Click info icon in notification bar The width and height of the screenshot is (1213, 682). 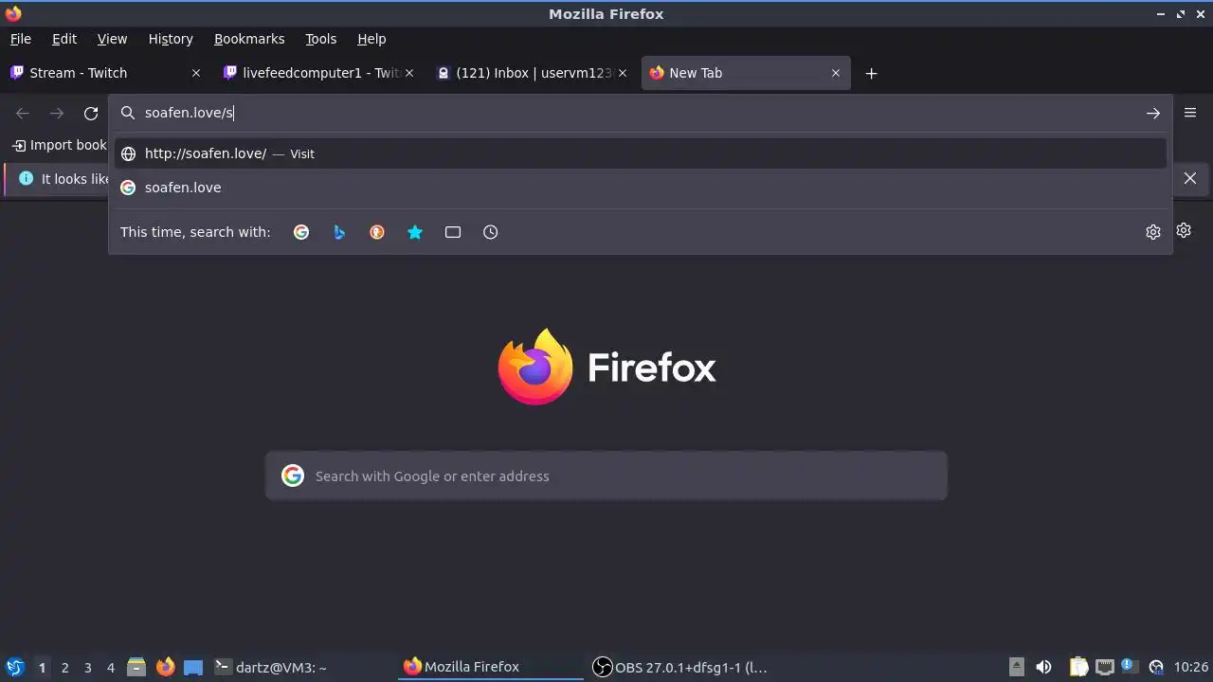(x=26, y=178)
